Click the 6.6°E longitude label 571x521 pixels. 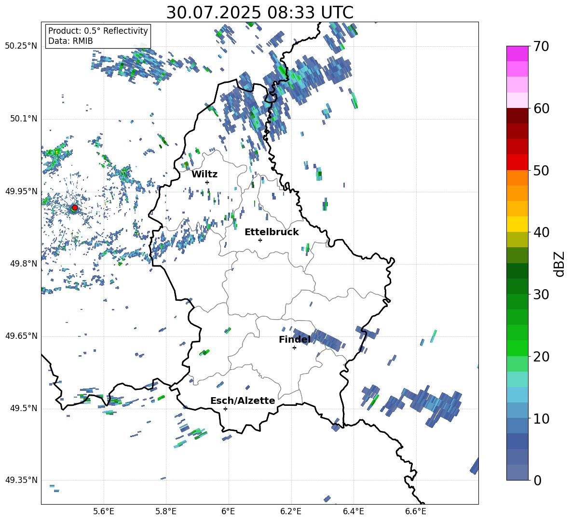416,511
